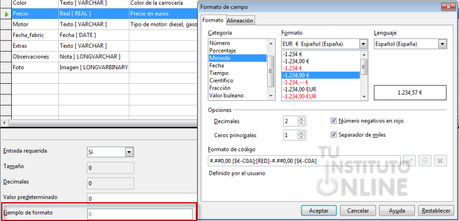459x221 pixels.
Task: Click the delete format X icon
Action: [441, 161]
